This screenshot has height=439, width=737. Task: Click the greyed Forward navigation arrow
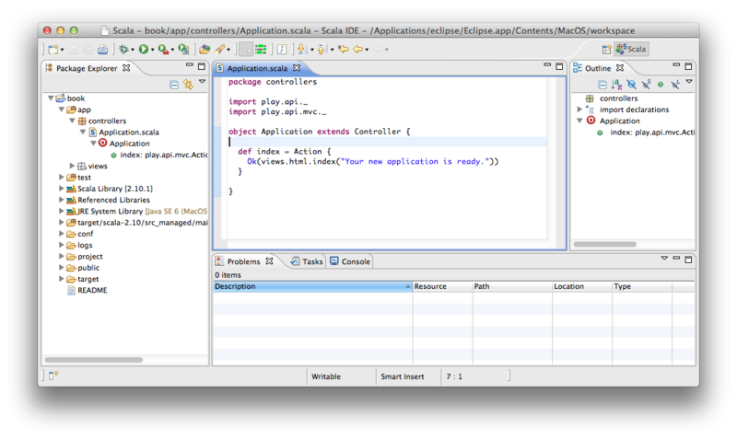378,50
